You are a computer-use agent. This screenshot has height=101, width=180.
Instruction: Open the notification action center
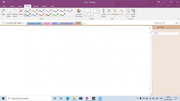click(175, 98)
